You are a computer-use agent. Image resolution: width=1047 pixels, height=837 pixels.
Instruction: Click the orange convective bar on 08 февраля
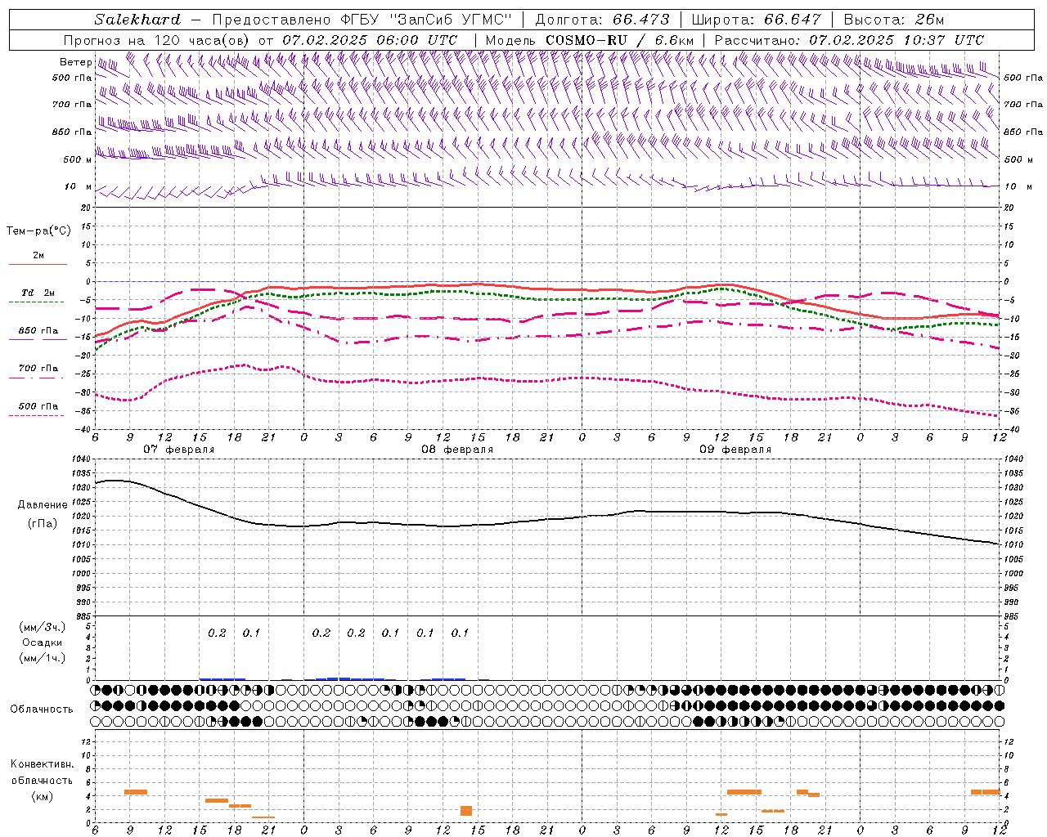(466, 810)
